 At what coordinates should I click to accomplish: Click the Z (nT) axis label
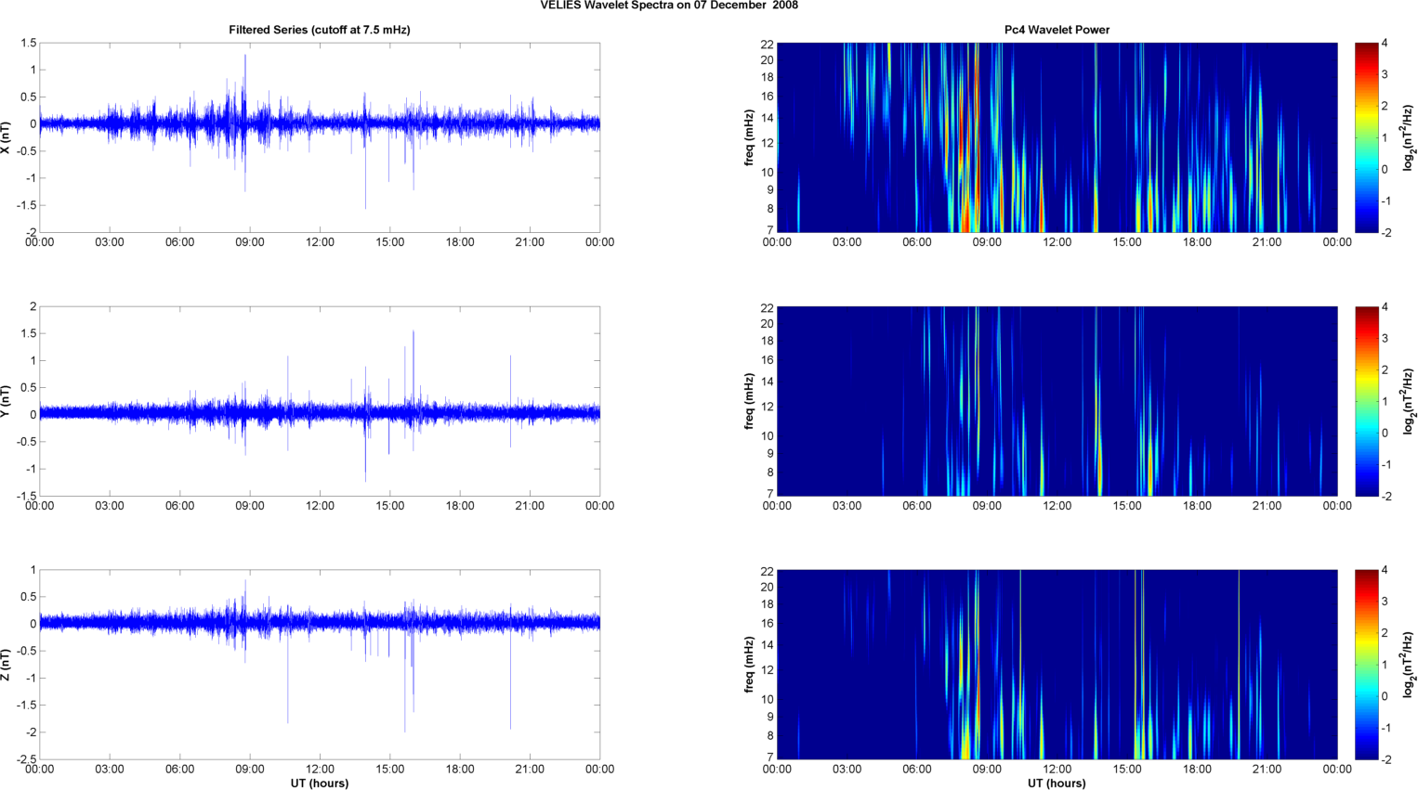(7, 665)
